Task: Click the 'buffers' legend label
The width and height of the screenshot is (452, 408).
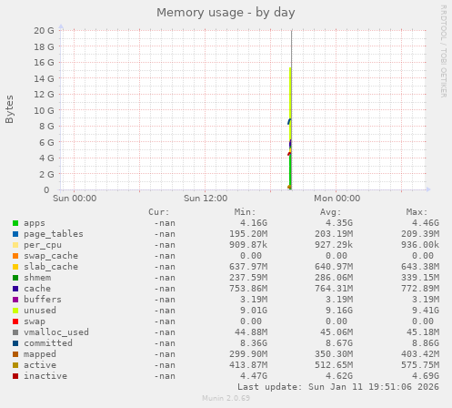Action: coord(43,300)
